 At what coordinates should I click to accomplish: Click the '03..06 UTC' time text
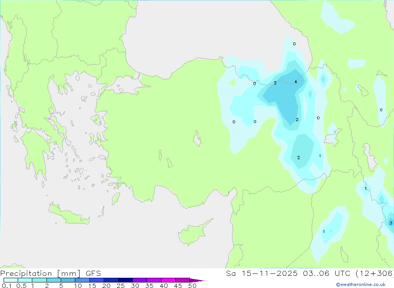[326, 273]
